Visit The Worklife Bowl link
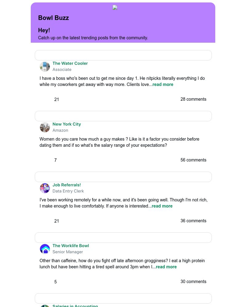 71,246
